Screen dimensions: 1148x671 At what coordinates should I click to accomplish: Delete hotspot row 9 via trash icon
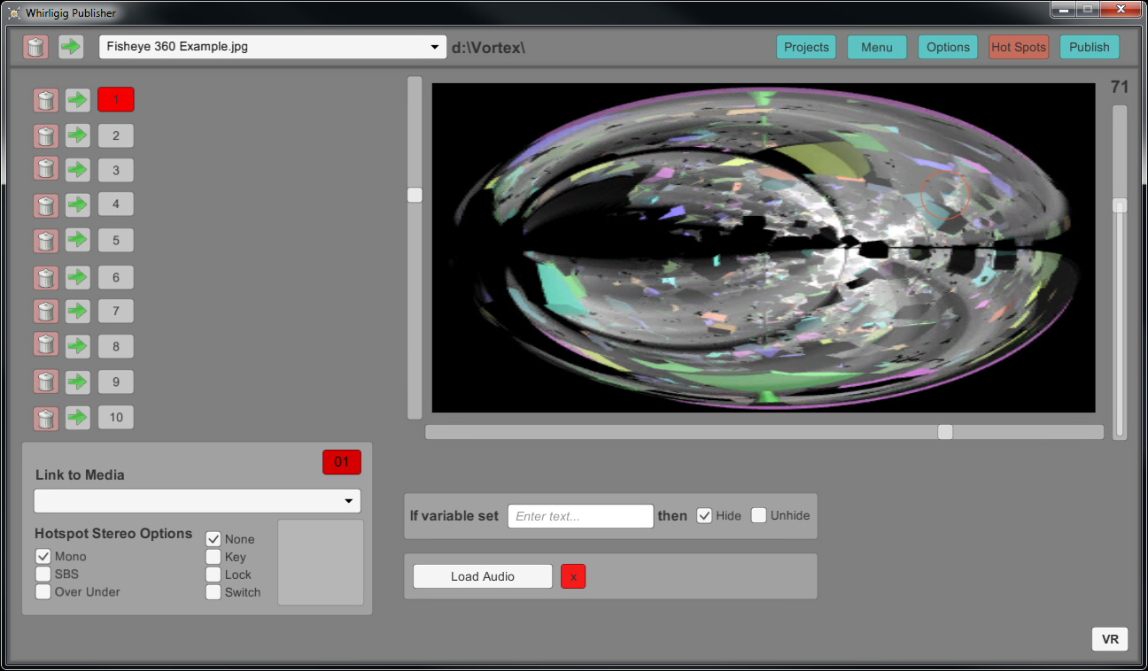(x=46, y=382)
